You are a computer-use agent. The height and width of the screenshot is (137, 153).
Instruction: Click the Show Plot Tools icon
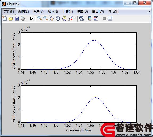110,18
